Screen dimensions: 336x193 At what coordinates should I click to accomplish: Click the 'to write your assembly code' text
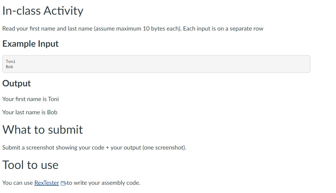(x=104, y=183)
